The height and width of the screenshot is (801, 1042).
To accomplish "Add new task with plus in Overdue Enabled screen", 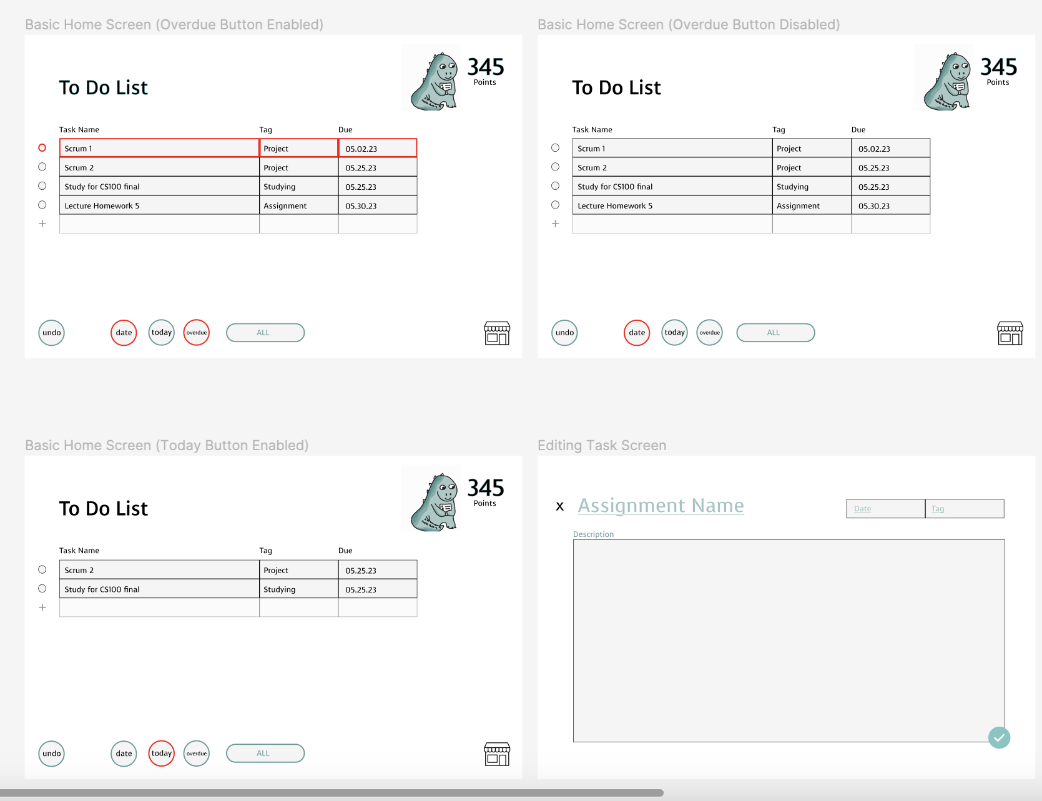I will pos(42,224).
